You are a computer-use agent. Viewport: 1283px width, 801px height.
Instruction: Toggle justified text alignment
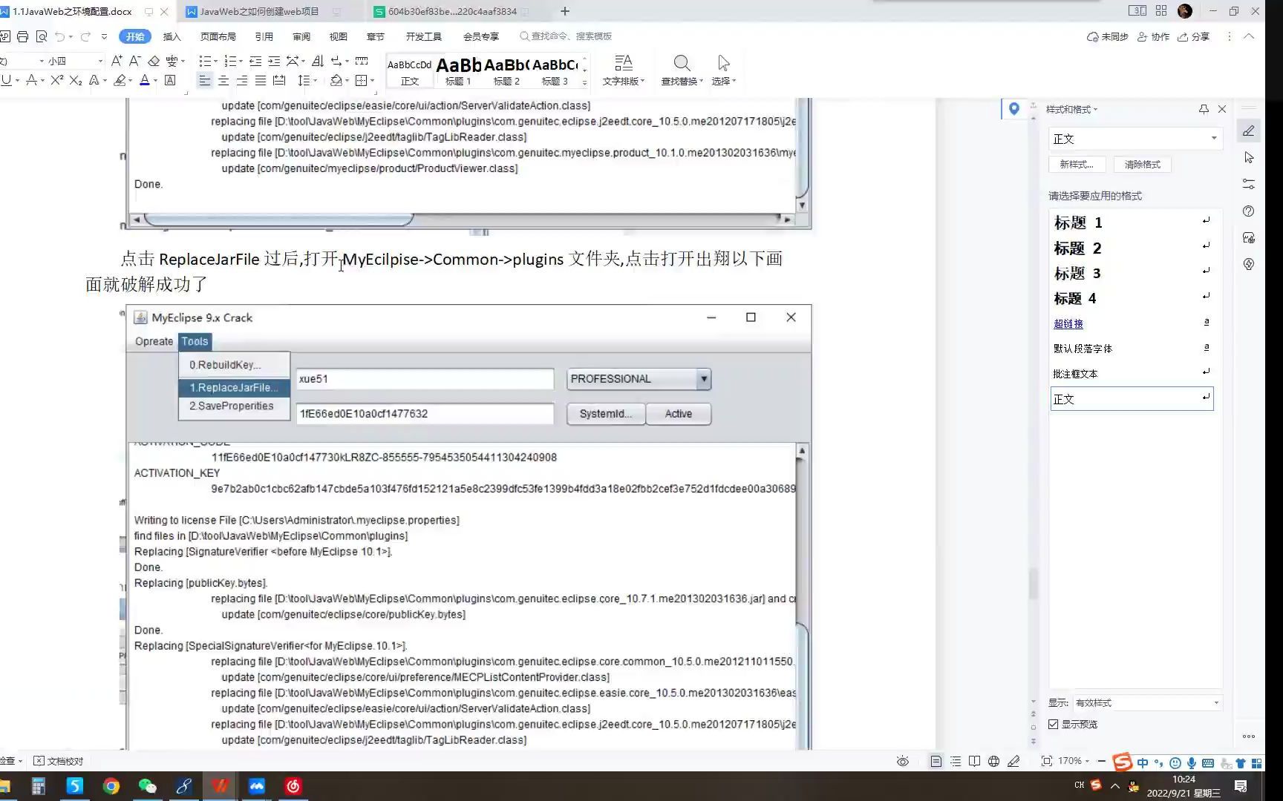point(261,80)
